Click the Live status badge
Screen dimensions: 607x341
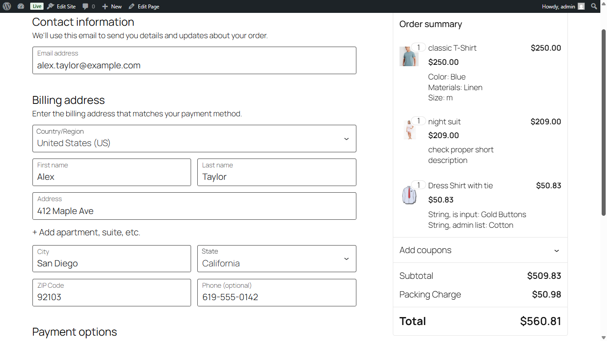[x=37, y=6]
